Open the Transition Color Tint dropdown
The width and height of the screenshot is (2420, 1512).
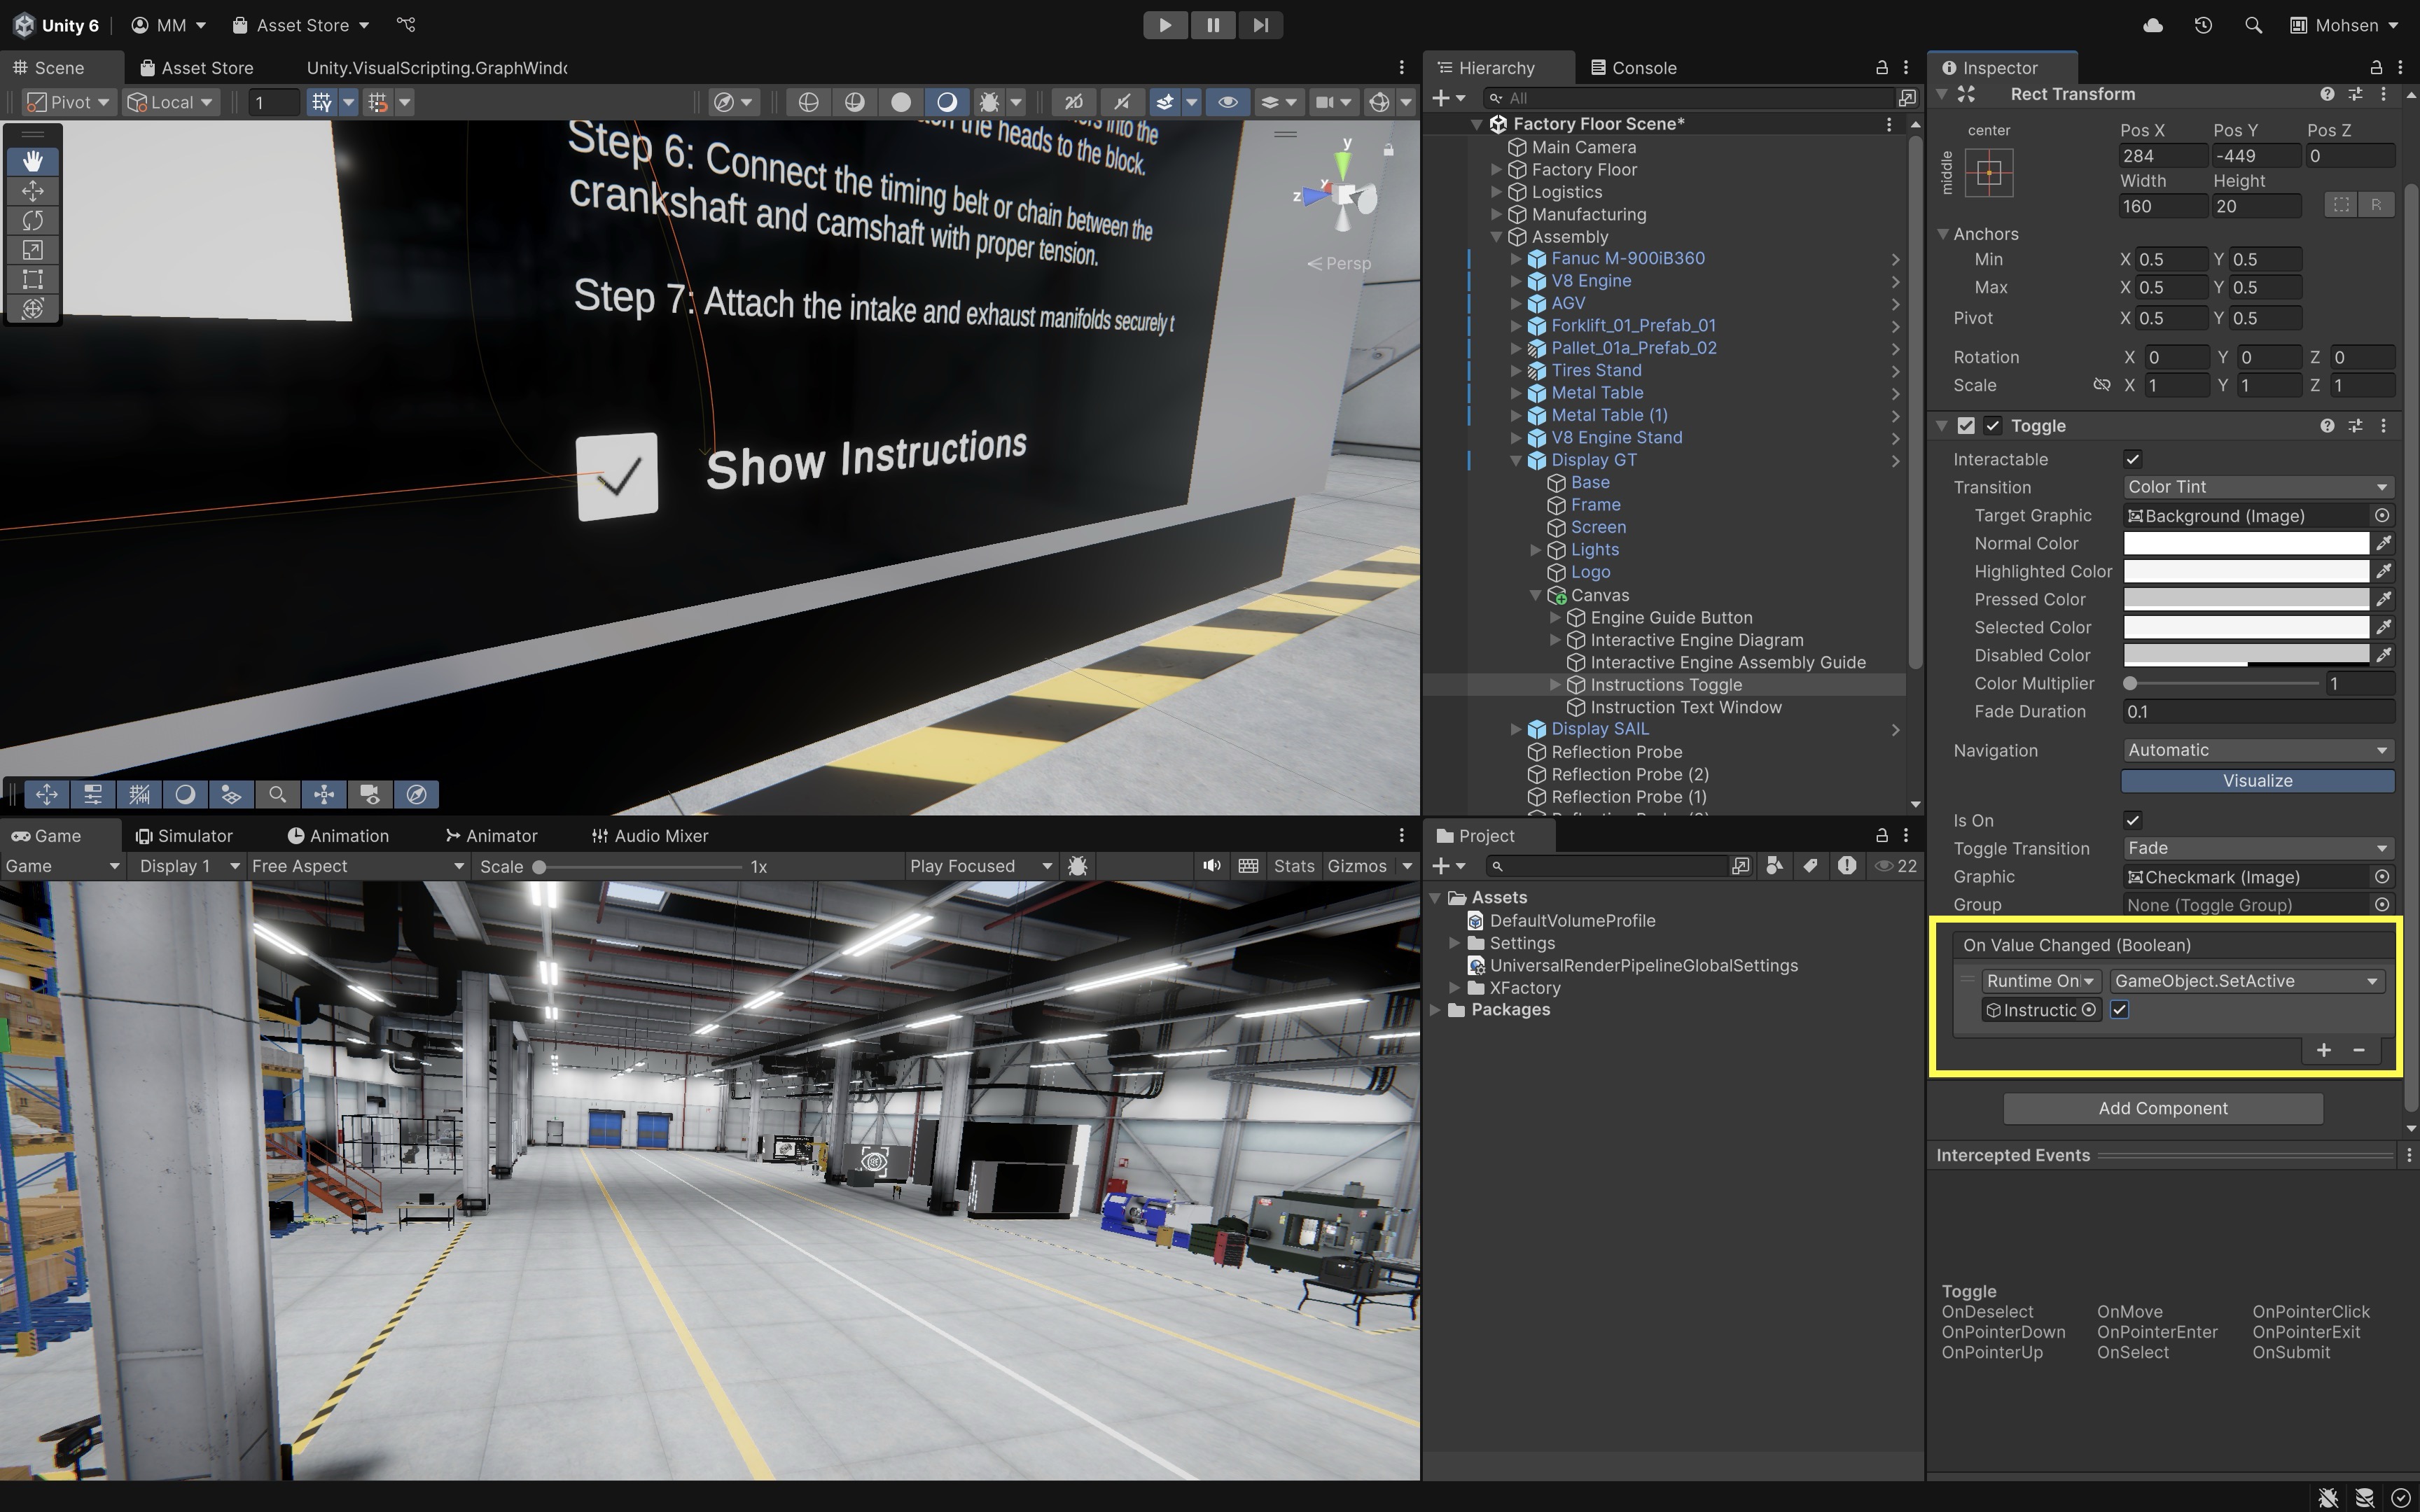point(2257,487)
